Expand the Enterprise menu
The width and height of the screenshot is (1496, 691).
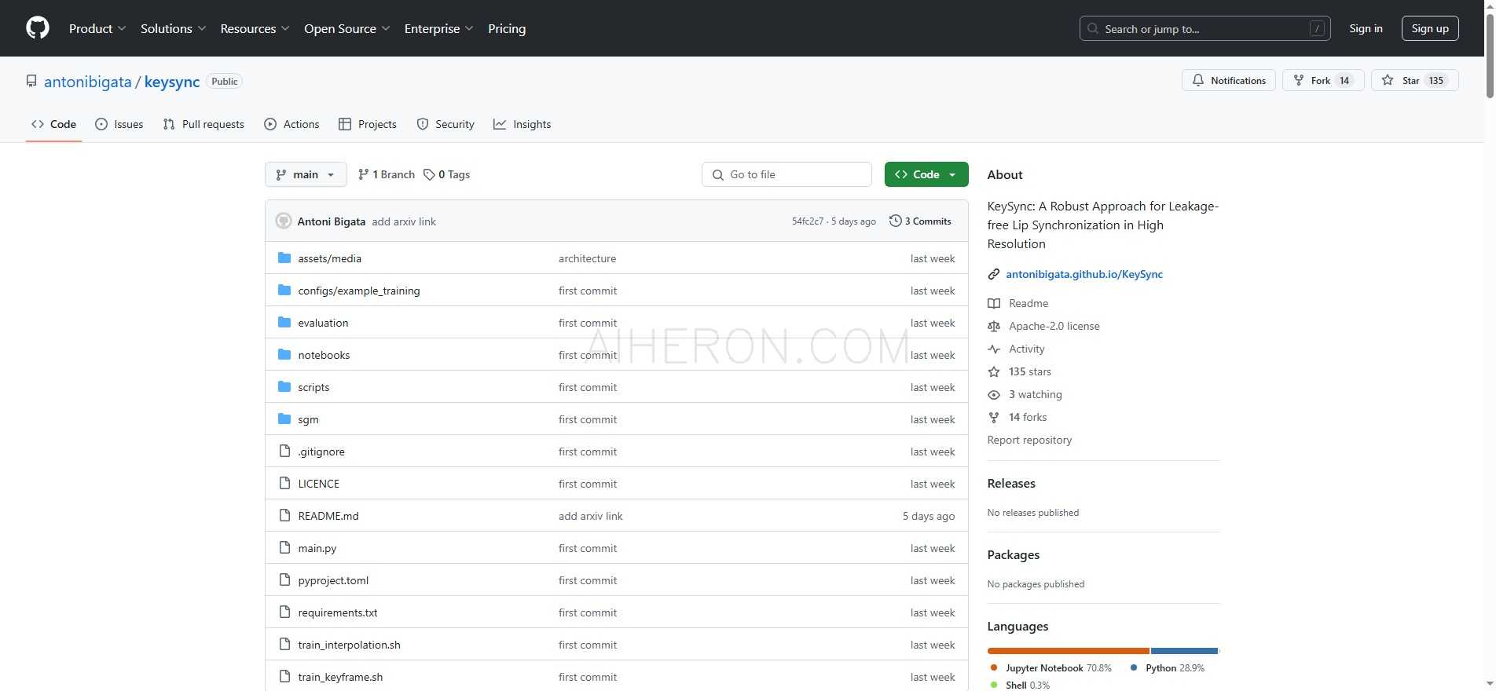coord(438,28)
